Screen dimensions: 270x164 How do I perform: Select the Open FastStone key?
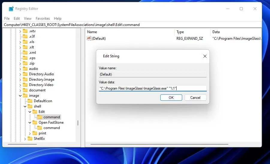tap(51, 122)
